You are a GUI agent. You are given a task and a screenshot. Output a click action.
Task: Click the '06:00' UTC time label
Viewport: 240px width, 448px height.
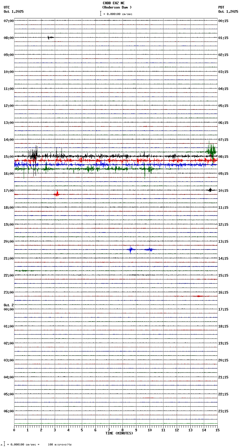(x=9, y=411)
